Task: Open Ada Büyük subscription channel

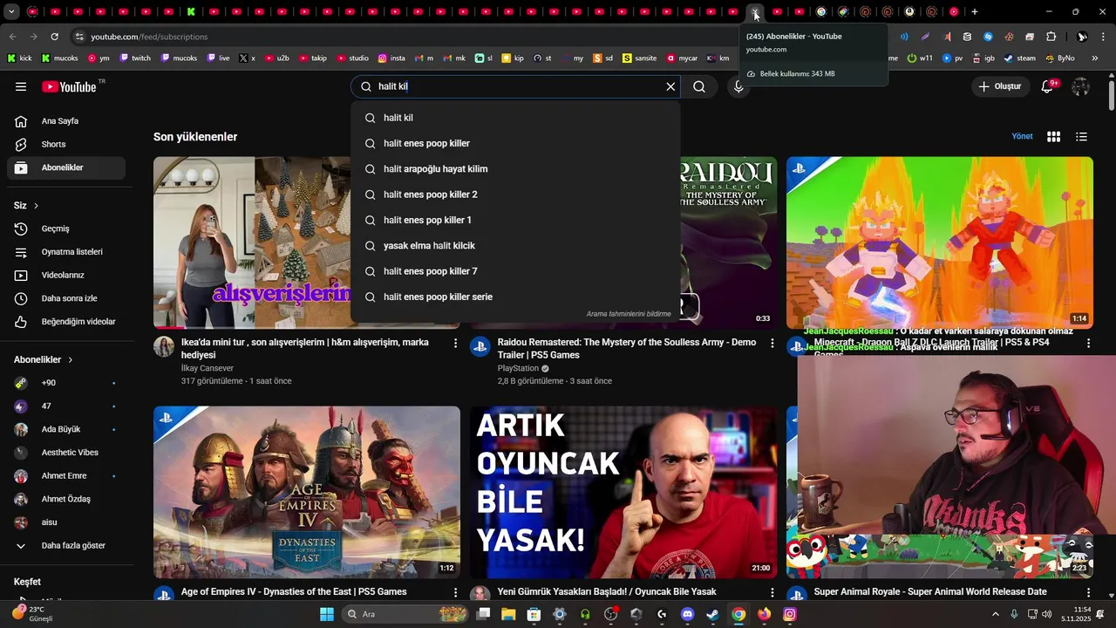Action: pyautogui.click(x=66, y=429)
